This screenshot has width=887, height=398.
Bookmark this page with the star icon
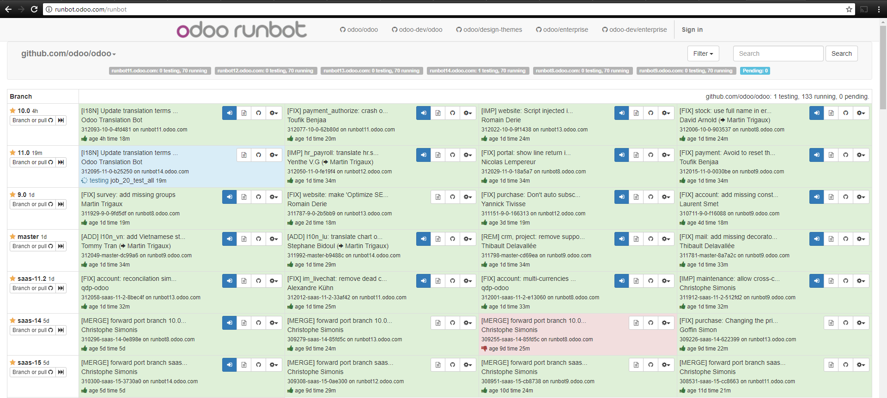[x=849, y=9]
